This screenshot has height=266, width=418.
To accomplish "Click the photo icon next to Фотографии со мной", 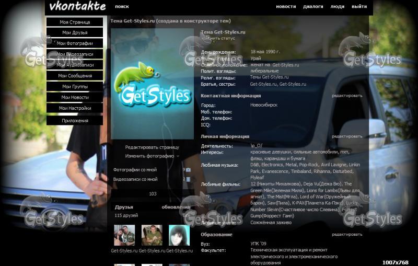I will click(x=188, y=170).
